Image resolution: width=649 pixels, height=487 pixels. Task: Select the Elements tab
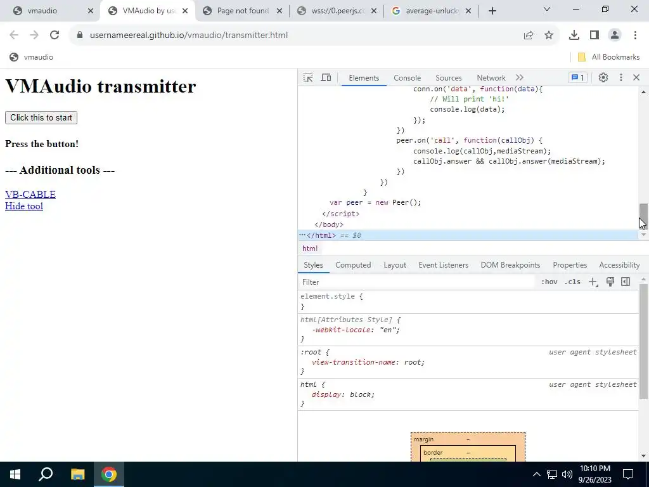pos(364,78)
